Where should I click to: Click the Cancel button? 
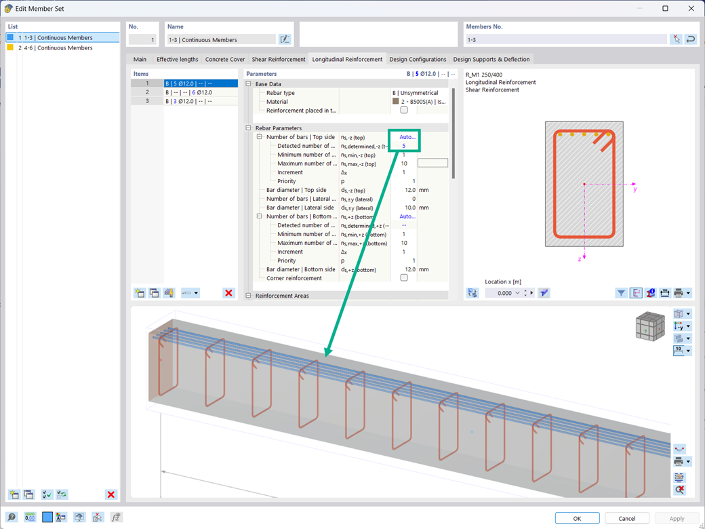(x=627, y=518)
